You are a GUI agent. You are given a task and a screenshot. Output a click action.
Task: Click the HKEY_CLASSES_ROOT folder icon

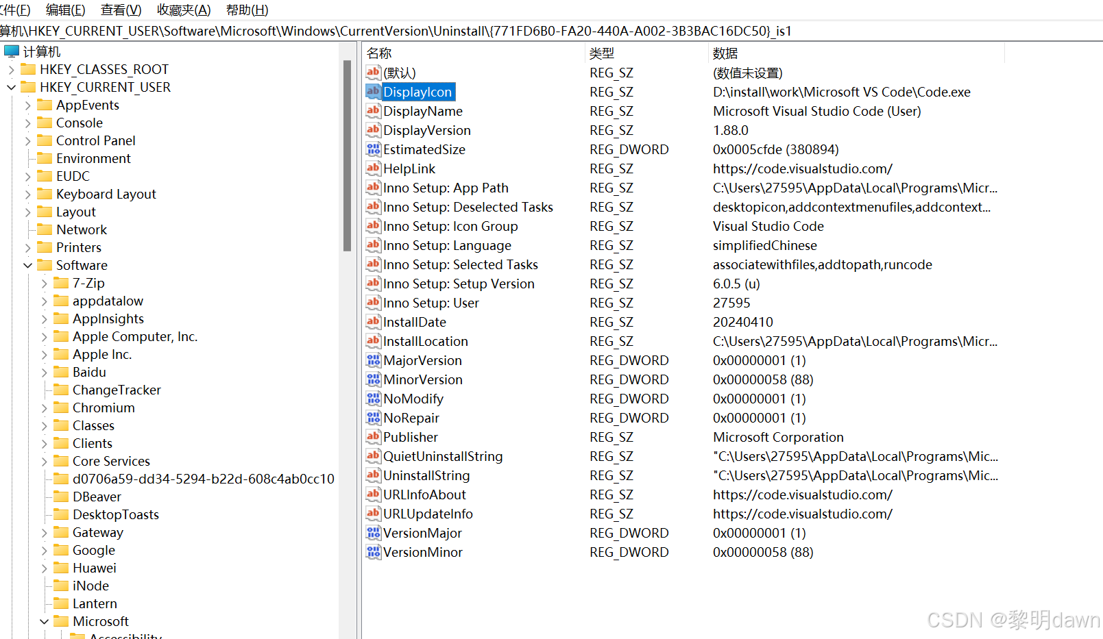pyautogui.click(x=28, y=69)
